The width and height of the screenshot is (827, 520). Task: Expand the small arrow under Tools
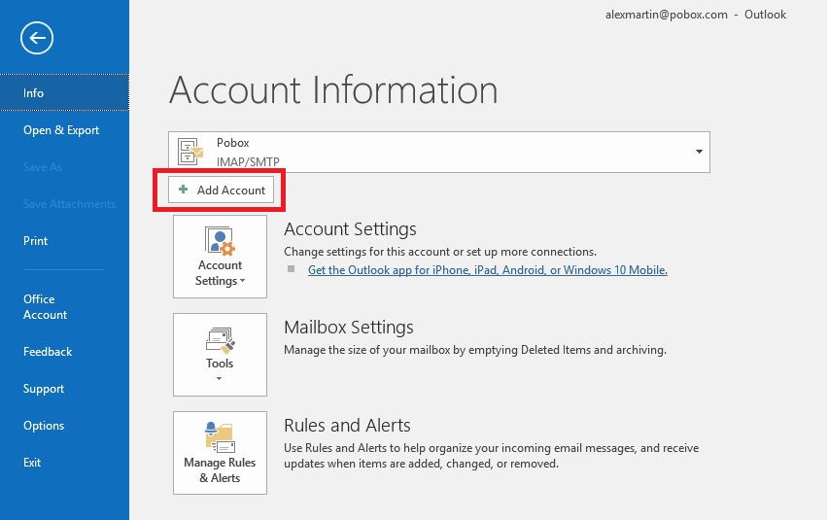point(219,379)
